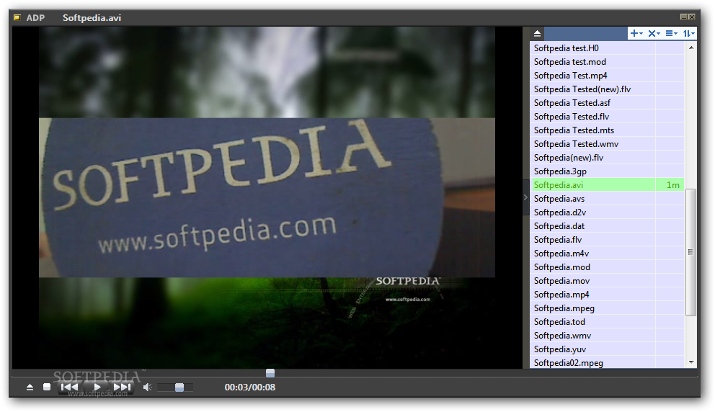Screen dimensions: 715x412
Task: Select Softpedia.wmv in playlist
Action: pyautogui.click(x=606, y=335)
